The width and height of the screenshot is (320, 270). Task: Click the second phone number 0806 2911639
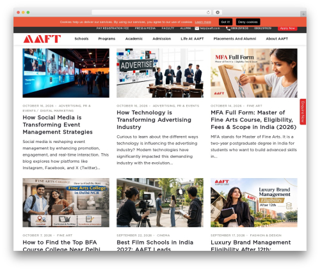(262, 28)
